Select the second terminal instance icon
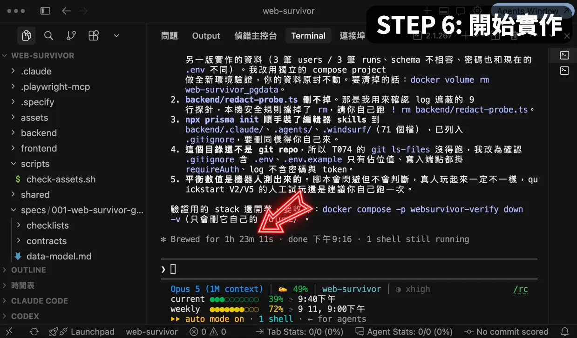This screenshot has width=577, height=338. pos(564,71)
